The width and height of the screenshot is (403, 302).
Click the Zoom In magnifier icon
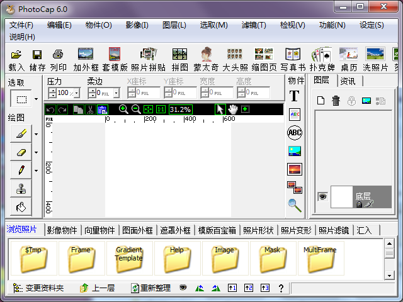[123, 109]
